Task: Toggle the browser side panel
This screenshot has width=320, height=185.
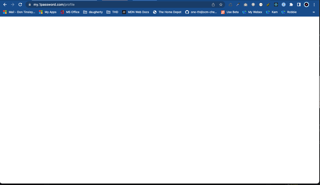Action: click(299, 4)
